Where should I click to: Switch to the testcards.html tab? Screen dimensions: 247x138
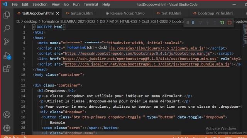82,13
